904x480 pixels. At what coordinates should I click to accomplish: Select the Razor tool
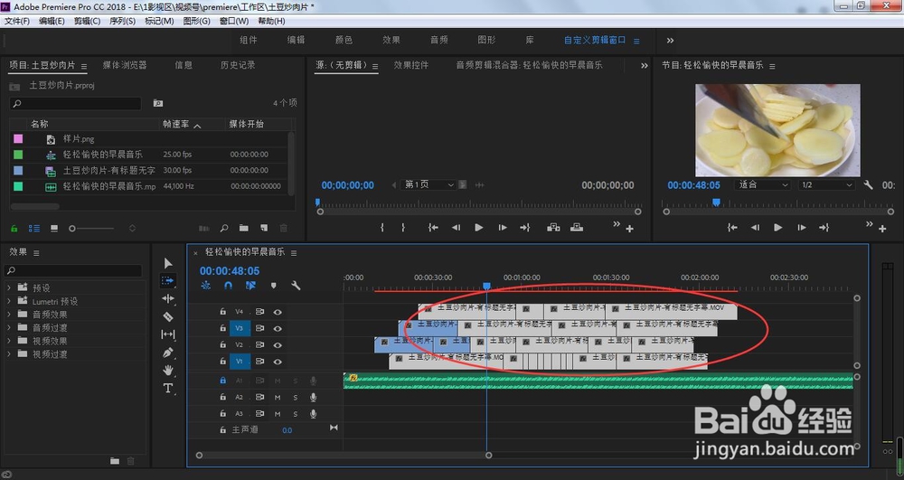[168, 316]
